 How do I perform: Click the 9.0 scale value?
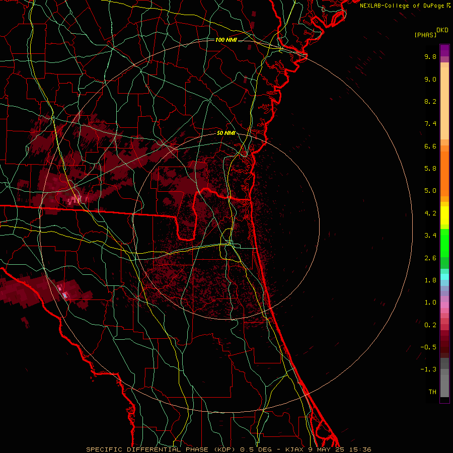tap(430, 79)
